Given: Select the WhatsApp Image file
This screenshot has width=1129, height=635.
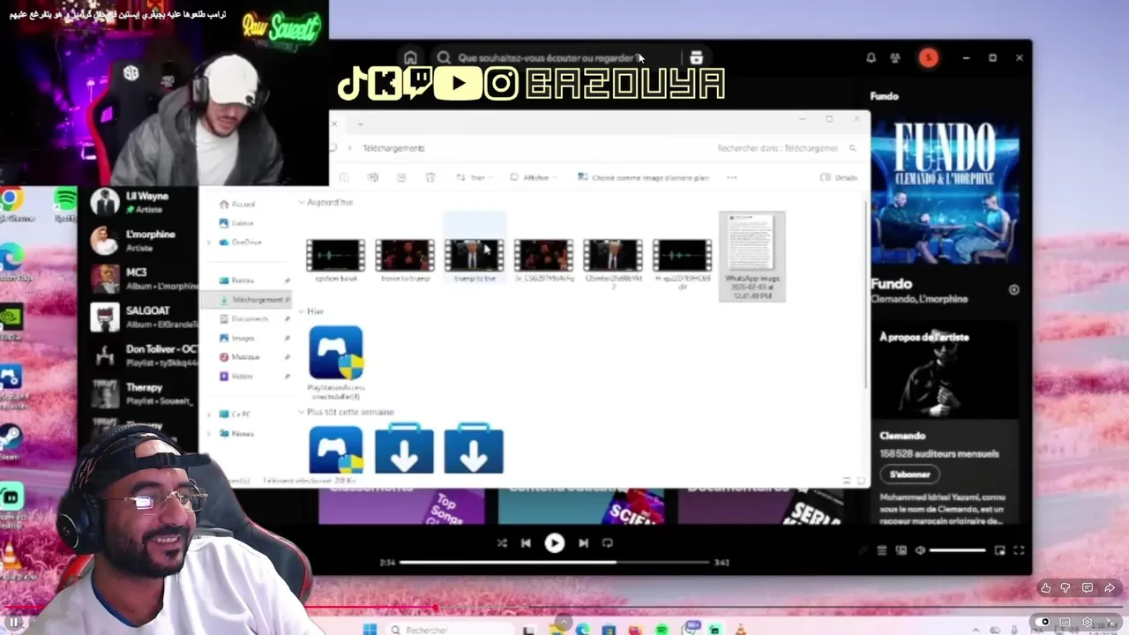Looking at the screenshot, I should [751, 257].
